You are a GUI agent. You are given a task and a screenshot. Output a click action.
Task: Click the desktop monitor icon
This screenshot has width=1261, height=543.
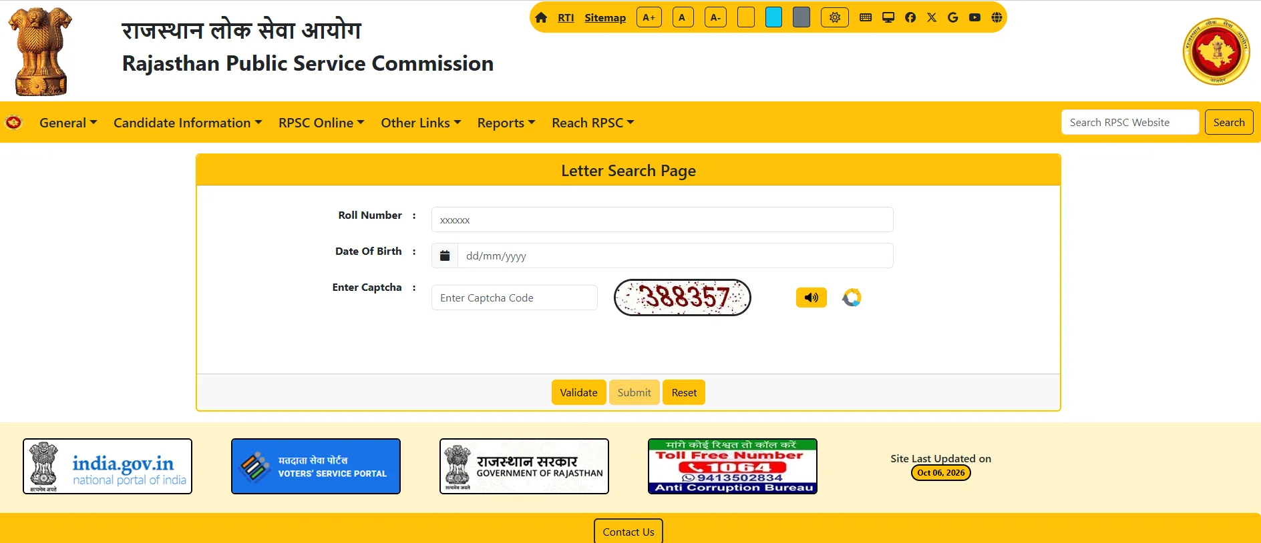[x=888, y=17]
